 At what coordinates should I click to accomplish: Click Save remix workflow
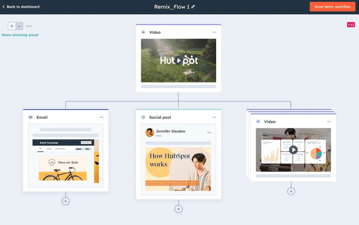click(x=332, y=6)
